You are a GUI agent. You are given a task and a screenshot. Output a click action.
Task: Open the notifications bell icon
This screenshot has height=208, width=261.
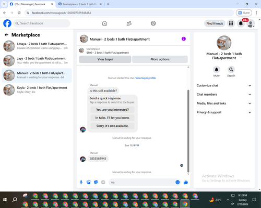(x=241, y=23)
